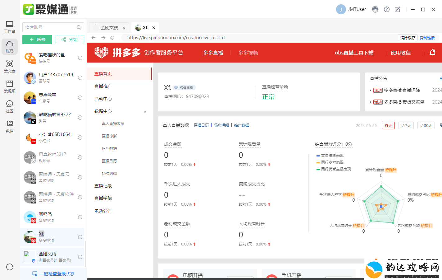The image size is (442, 280).
Task: Close the Xf. tab
Action: click(154, 28)
